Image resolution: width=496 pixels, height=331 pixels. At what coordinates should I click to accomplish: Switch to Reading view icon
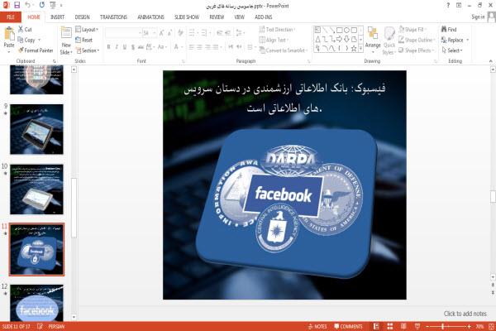coord(403,326)
